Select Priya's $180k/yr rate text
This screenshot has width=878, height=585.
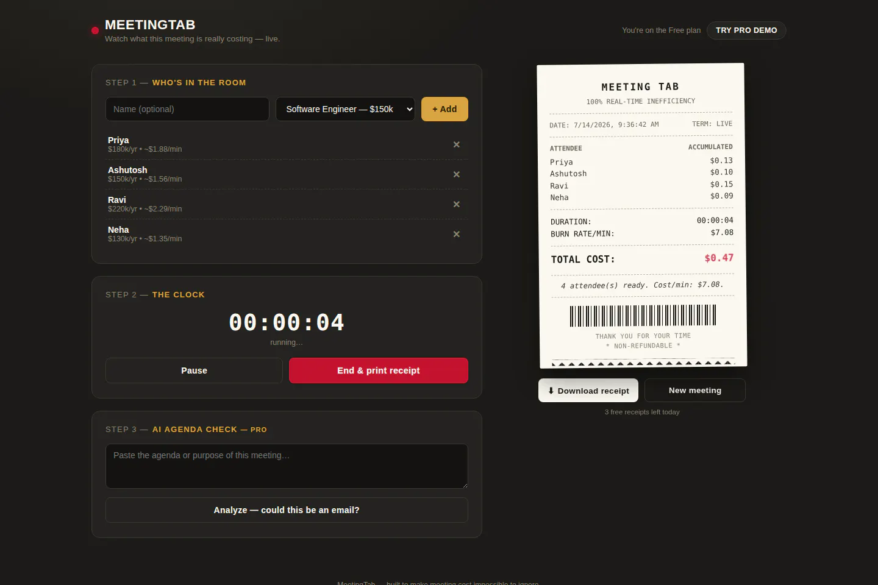click(145, 149)
